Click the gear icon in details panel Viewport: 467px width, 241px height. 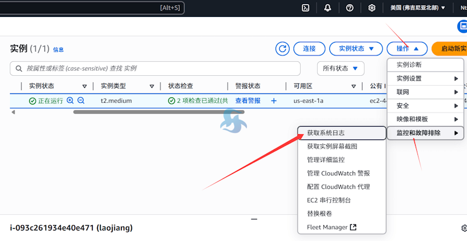click(464, 228)
